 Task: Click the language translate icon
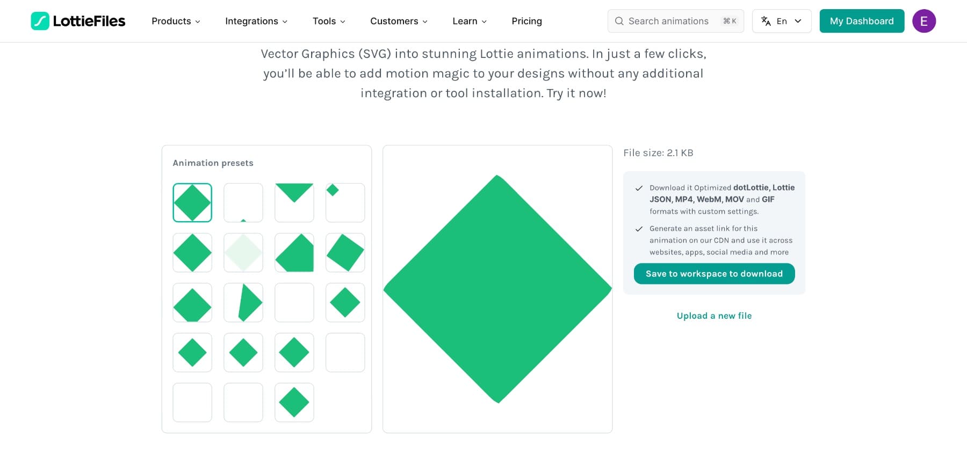[x=766, y=21]
